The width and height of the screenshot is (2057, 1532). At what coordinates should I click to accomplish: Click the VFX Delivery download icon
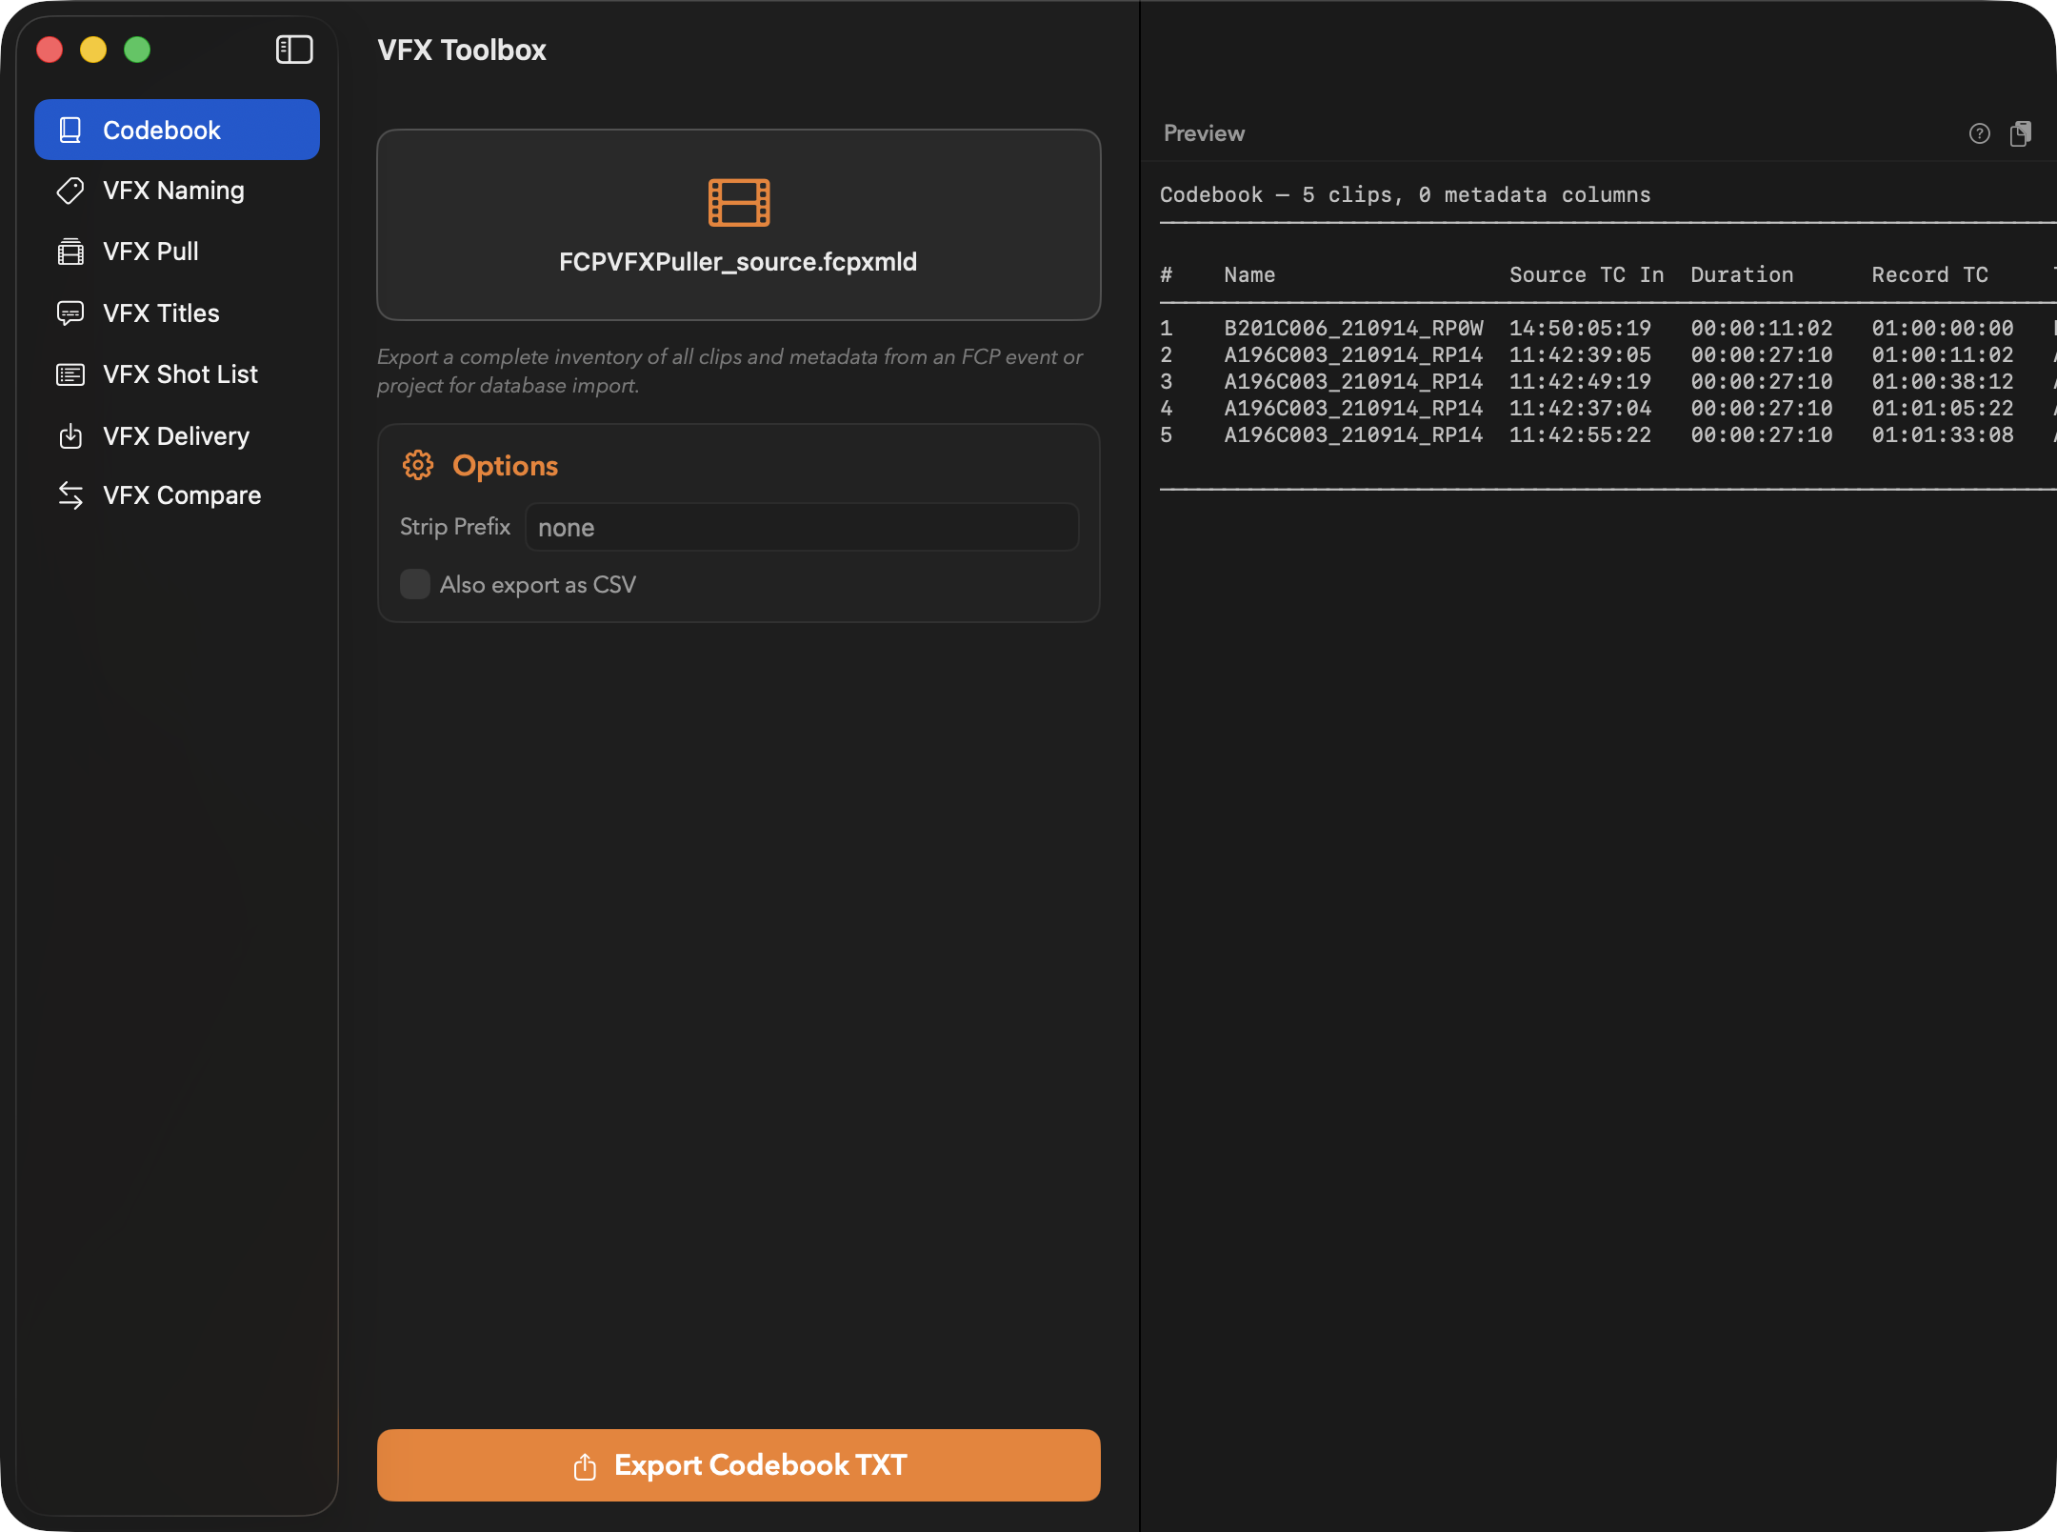(x=70, y=436)
